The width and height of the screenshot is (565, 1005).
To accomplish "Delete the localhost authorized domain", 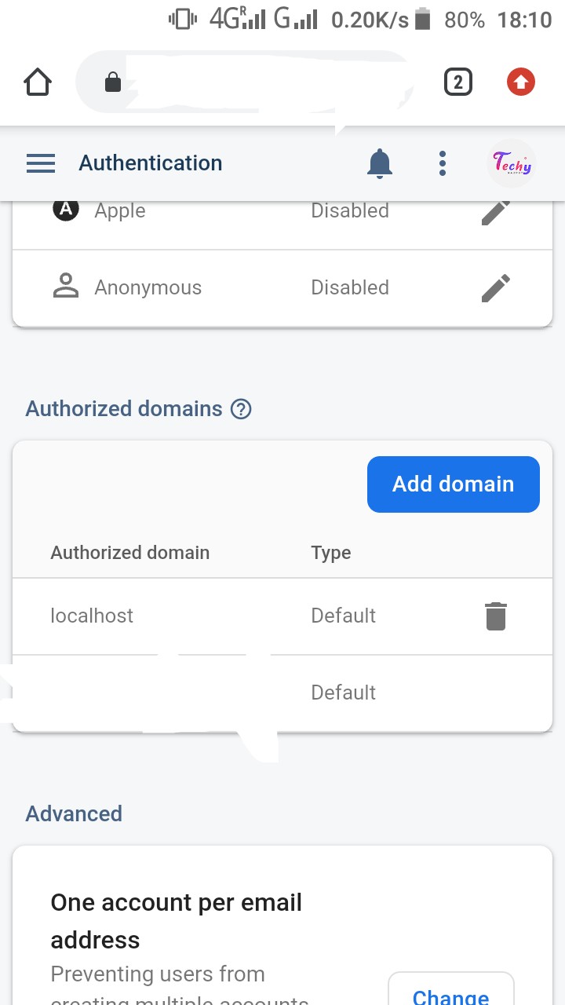I will (496, 616).
